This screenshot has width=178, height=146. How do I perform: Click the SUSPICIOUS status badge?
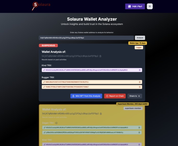[x=48, y=46]
